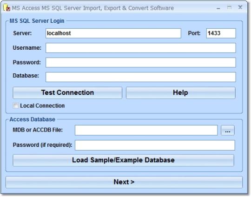
Task: Focus the Username input field
Action: point(141,48)
